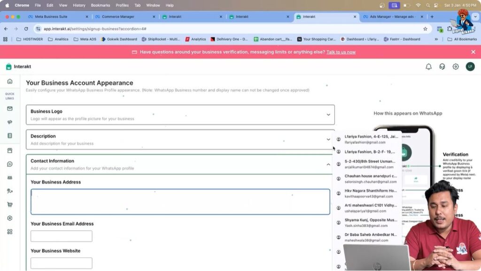Open the LF profile avatar
Screen dimensions: 481x271
(x=470, y=67)
